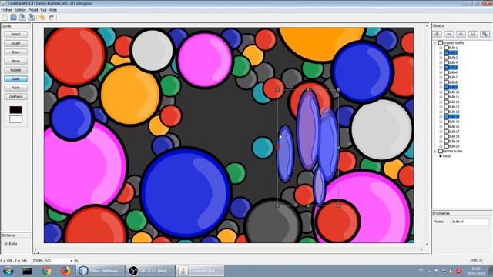Click the canvas horizontal scrollbar right arrow

coord(421,249)
